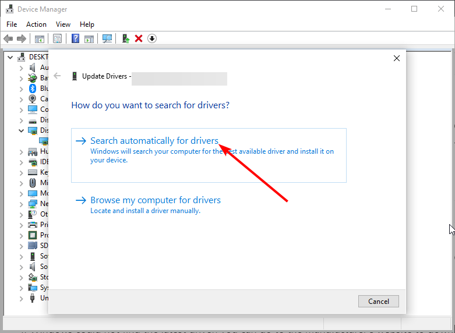
Task: Click 'Locate and install a driver manually.' text
Action: [146, 211]
